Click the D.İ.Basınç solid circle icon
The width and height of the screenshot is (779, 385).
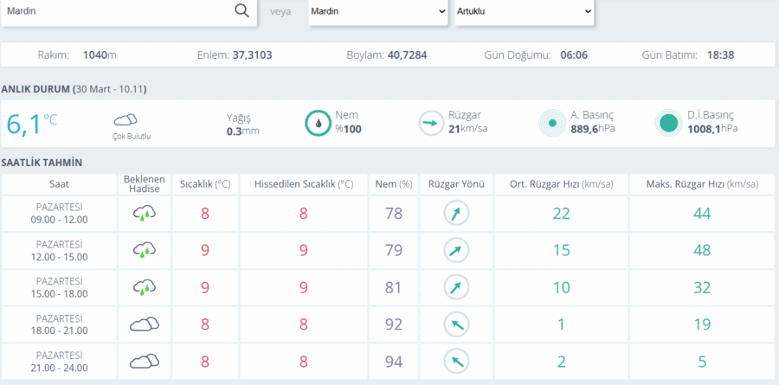668,123
